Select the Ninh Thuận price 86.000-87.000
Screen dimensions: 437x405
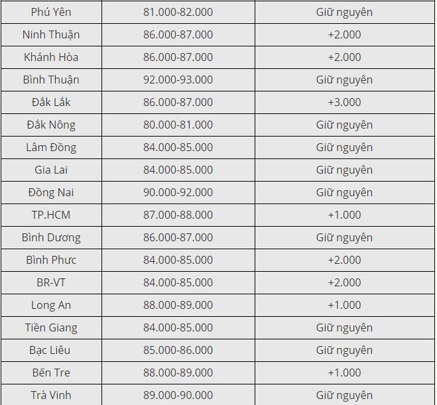178,35
